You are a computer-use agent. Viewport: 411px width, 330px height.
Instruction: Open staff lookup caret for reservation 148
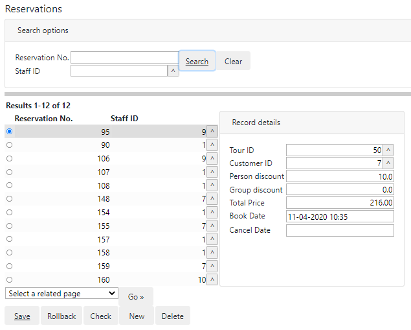pos(212,199)
